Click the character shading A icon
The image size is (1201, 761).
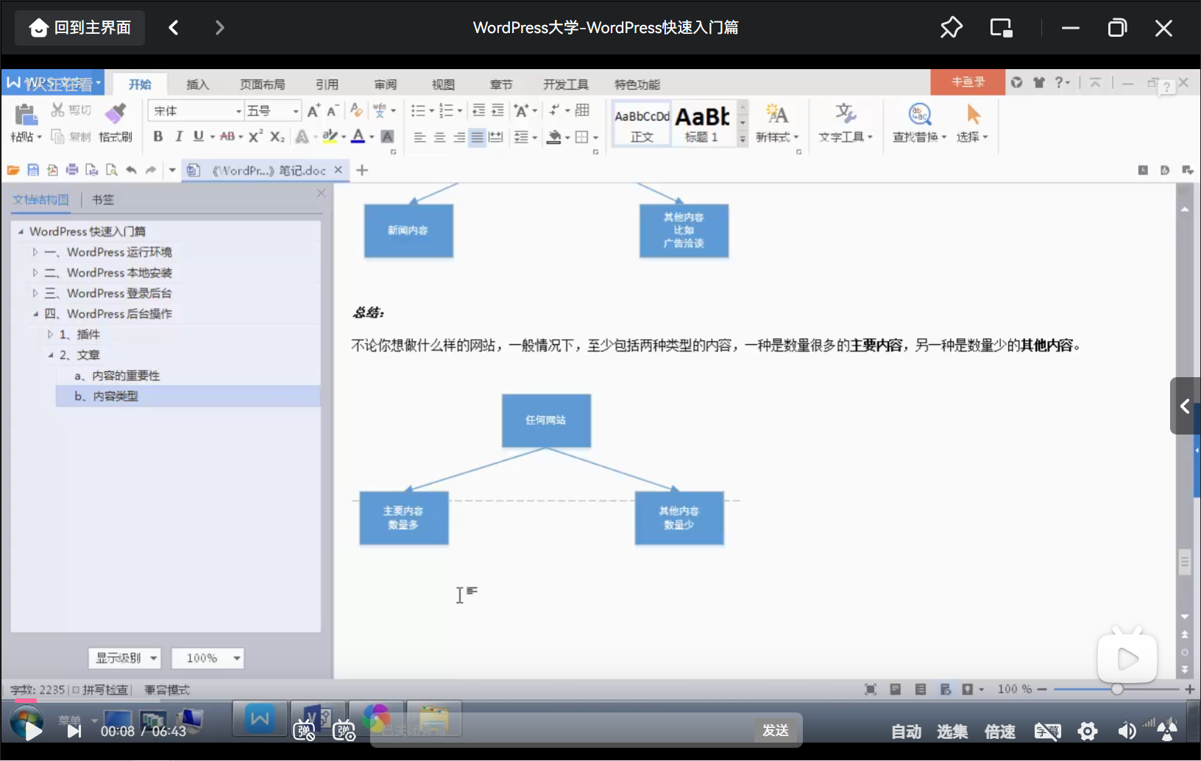pyautogui.click(x=387, y=137)
